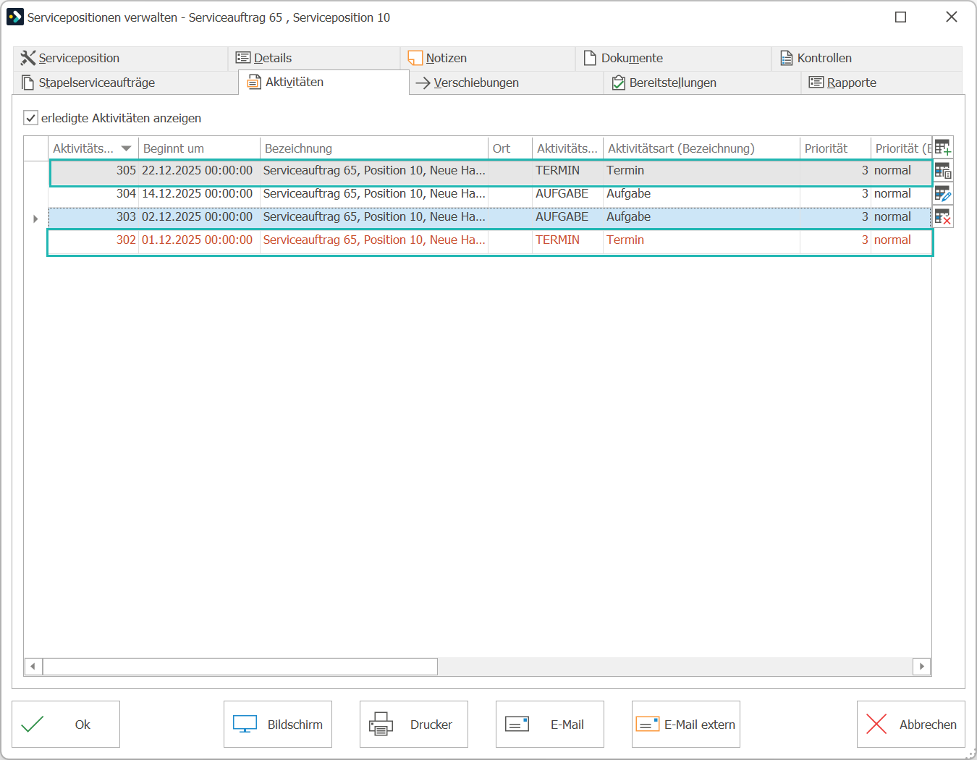The width and height of the screenshot is (977, 760).
Task: Uncheck 'erledigte Aktivitäten anzeigen'
Action: click(30, 118)
